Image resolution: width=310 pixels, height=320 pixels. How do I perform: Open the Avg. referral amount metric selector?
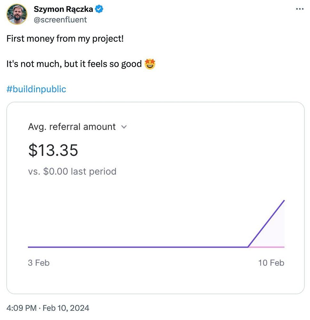[x=72, y=127]
